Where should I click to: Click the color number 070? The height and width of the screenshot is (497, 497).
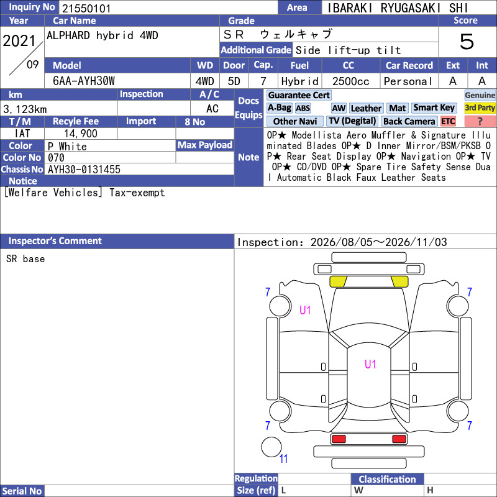coord(56,158)
